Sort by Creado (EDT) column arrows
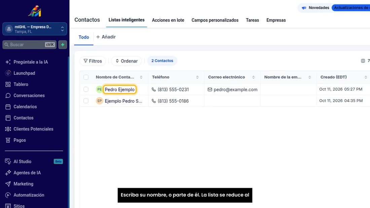Image resolution: width=370 pixels, height=208 pixels. 366,77
